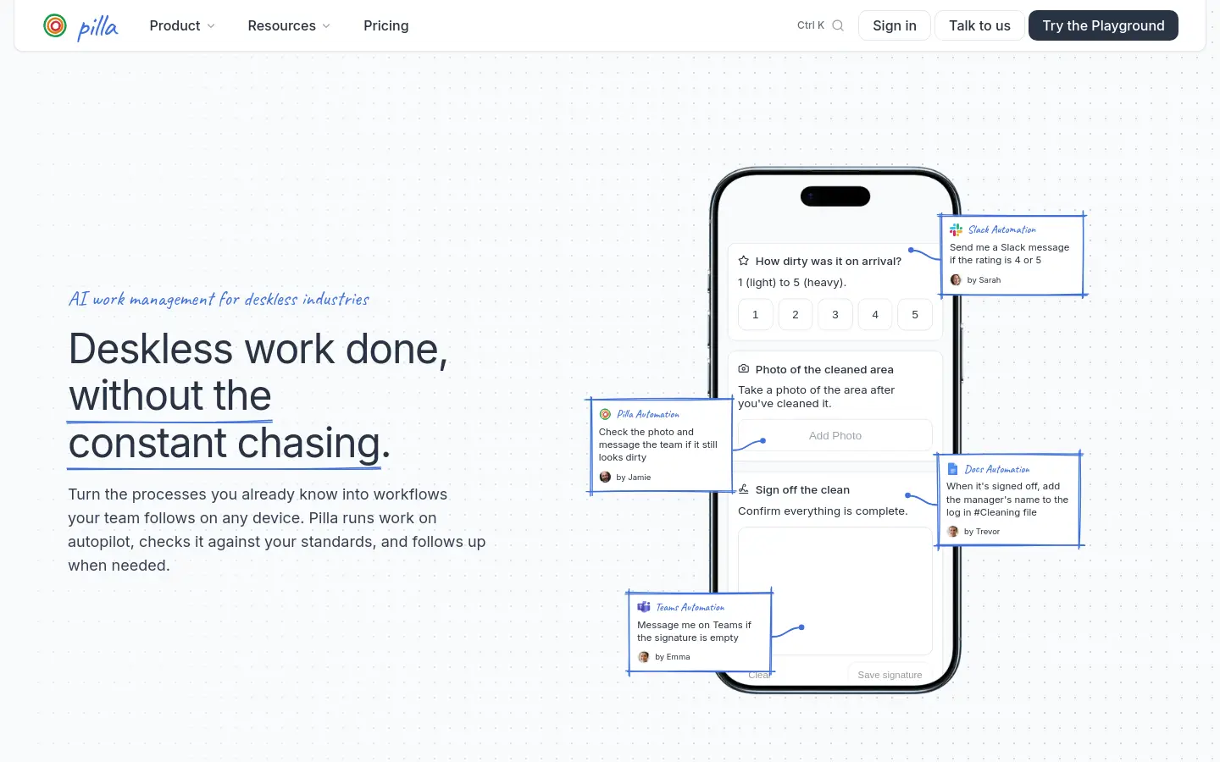Image resolution: width=1220 pixels, height=762 pixels.
Task: Click the star icon beside dirty rating question
Action: point(744,261)
